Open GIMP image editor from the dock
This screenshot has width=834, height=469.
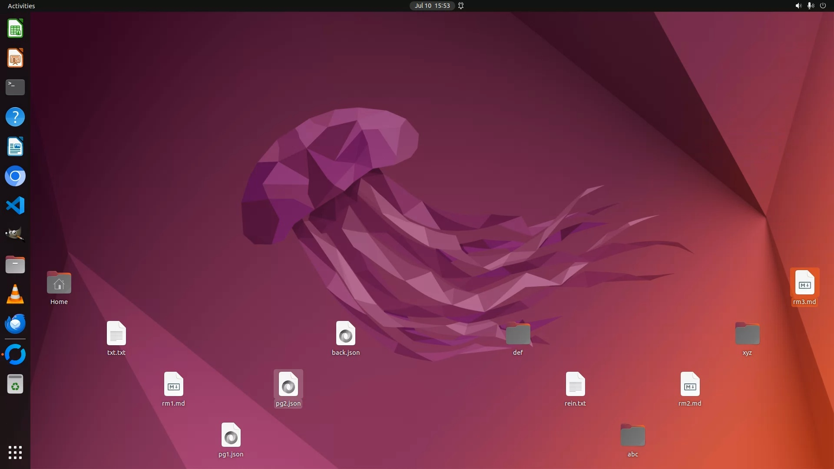pyautogui.click(x=15, y=234)
